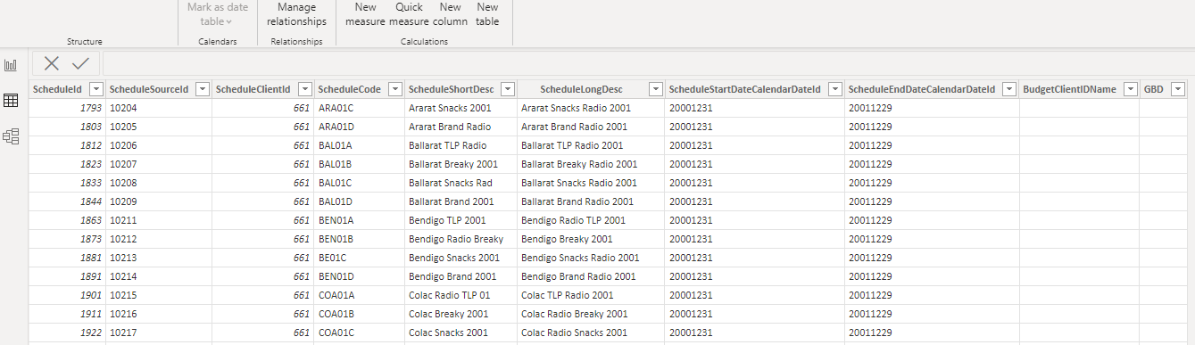
Task: Open the Data view grid icon
Action: (11, 101)
